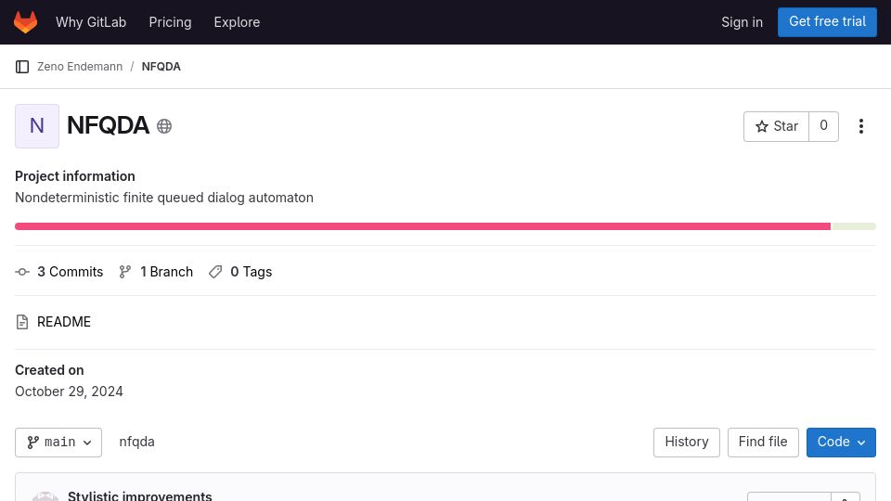Open the three-dot project actions menu
The width and height of the screenshot is (891, 501).
pos(861,126)
